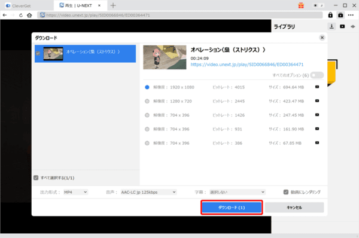
Task: Click the video icon on the 386 bitrate row
Action: click(317, 143)
